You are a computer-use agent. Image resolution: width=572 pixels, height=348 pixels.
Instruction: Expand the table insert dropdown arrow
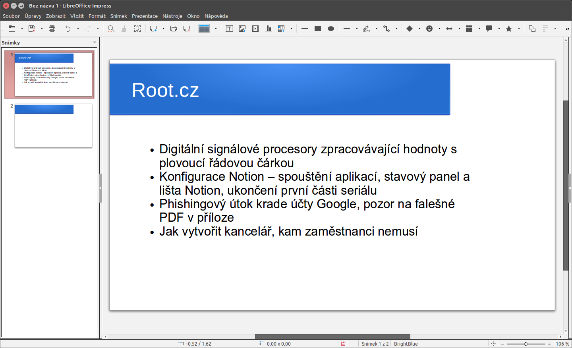291,29
